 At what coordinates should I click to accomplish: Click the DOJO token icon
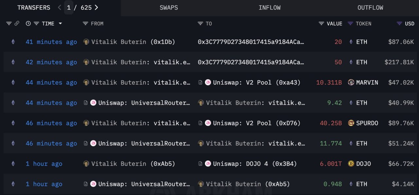351,164
